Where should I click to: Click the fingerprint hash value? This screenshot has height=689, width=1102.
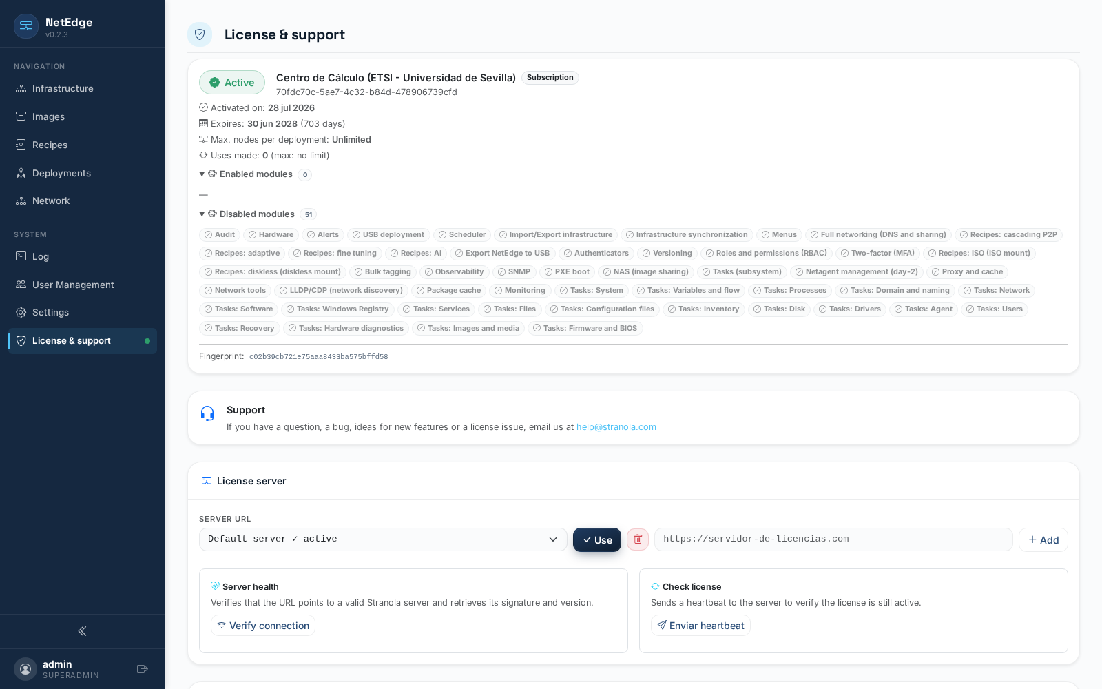318,357
